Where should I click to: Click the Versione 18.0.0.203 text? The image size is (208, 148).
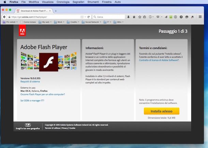coord(30,78)
